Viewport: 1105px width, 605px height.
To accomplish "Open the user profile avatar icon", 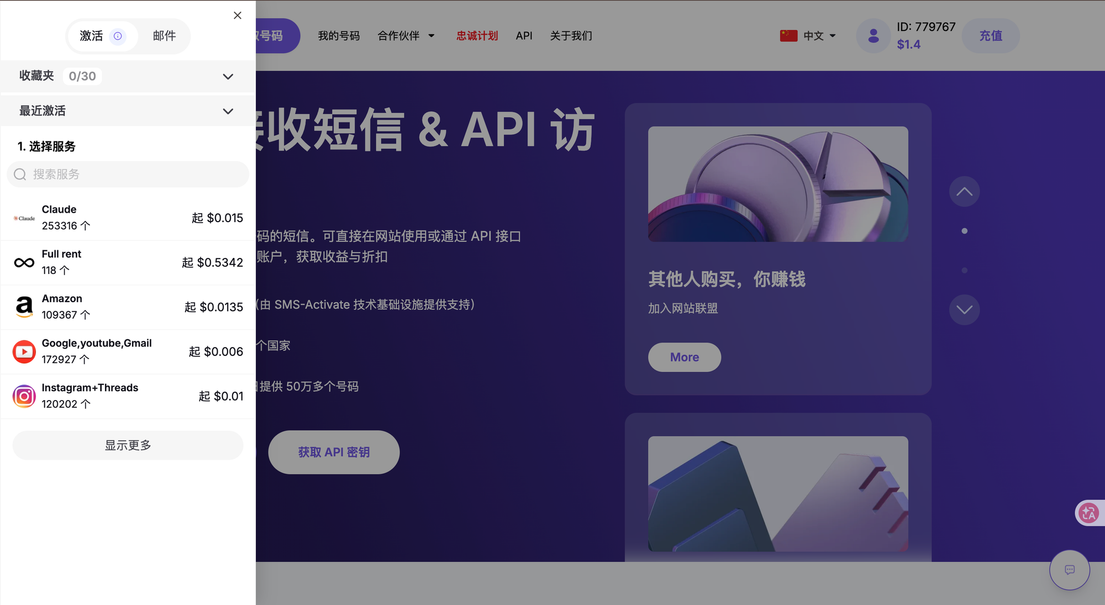I will pos(874,36).
